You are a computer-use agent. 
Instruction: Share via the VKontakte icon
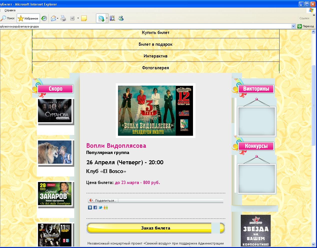pos(90,207)
